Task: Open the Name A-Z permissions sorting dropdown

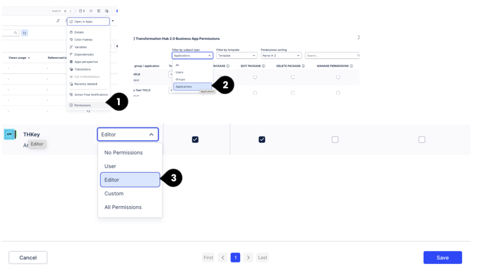Action: tap(281, 56)
